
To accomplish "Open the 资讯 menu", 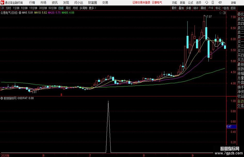I will [55, 3].
